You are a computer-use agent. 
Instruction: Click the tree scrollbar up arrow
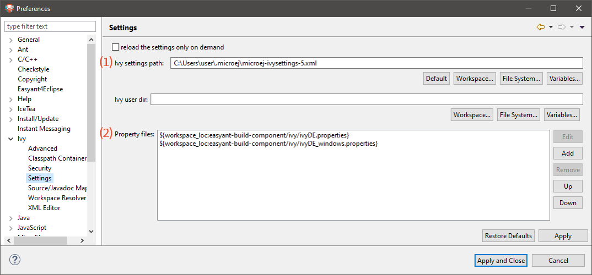click(92, 39)
